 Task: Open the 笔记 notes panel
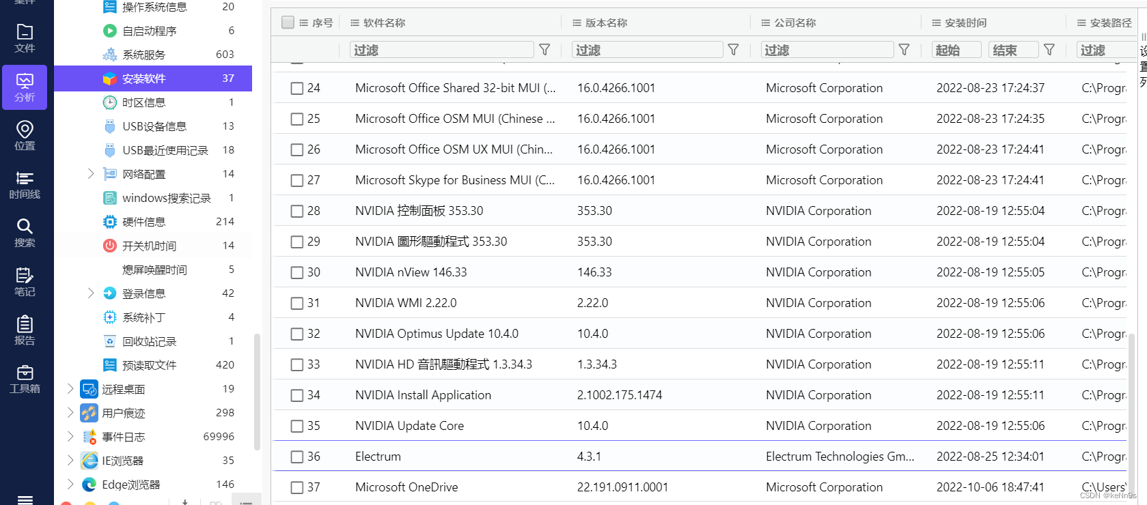(x=25, y=283)
